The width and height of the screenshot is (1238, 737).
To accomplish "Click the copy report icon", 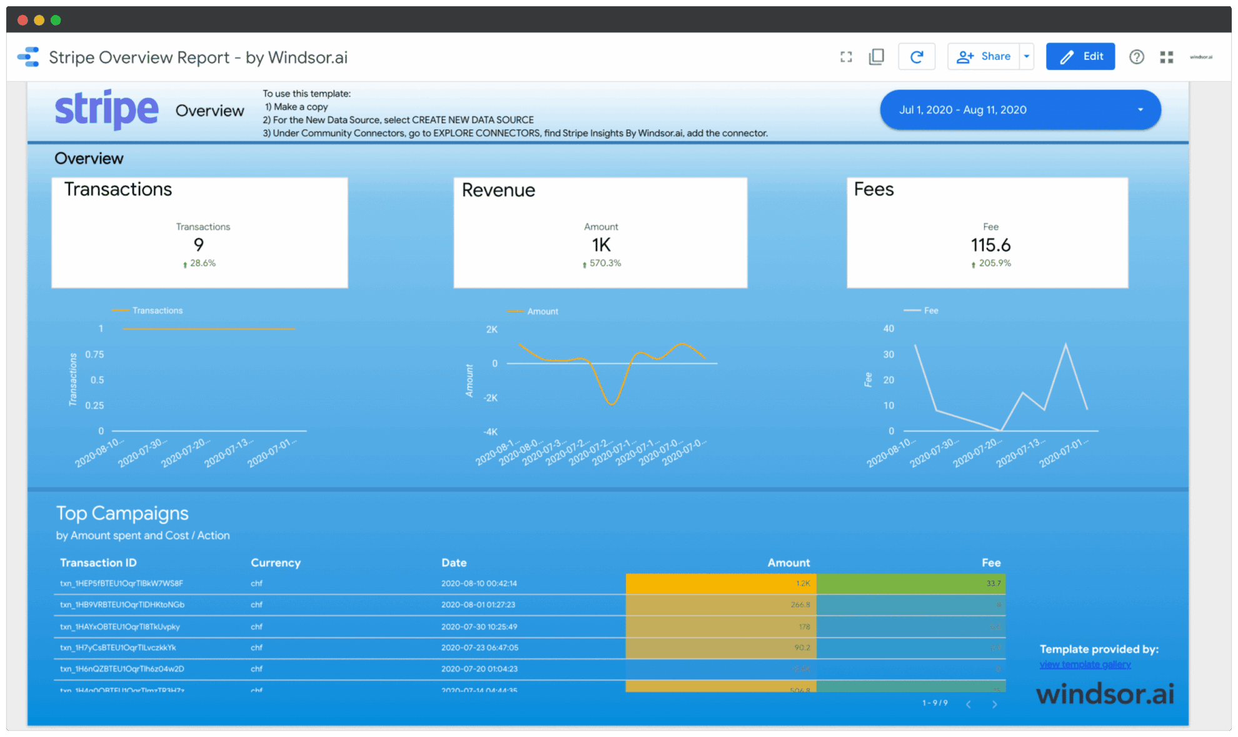I will [x=877, y=57].
